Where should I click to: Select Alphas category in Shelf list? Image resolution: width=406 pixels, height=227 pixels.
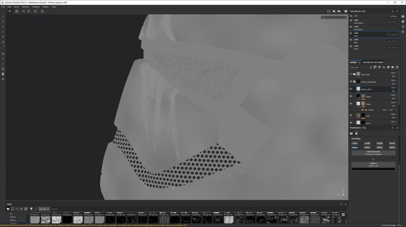point(13,220)
